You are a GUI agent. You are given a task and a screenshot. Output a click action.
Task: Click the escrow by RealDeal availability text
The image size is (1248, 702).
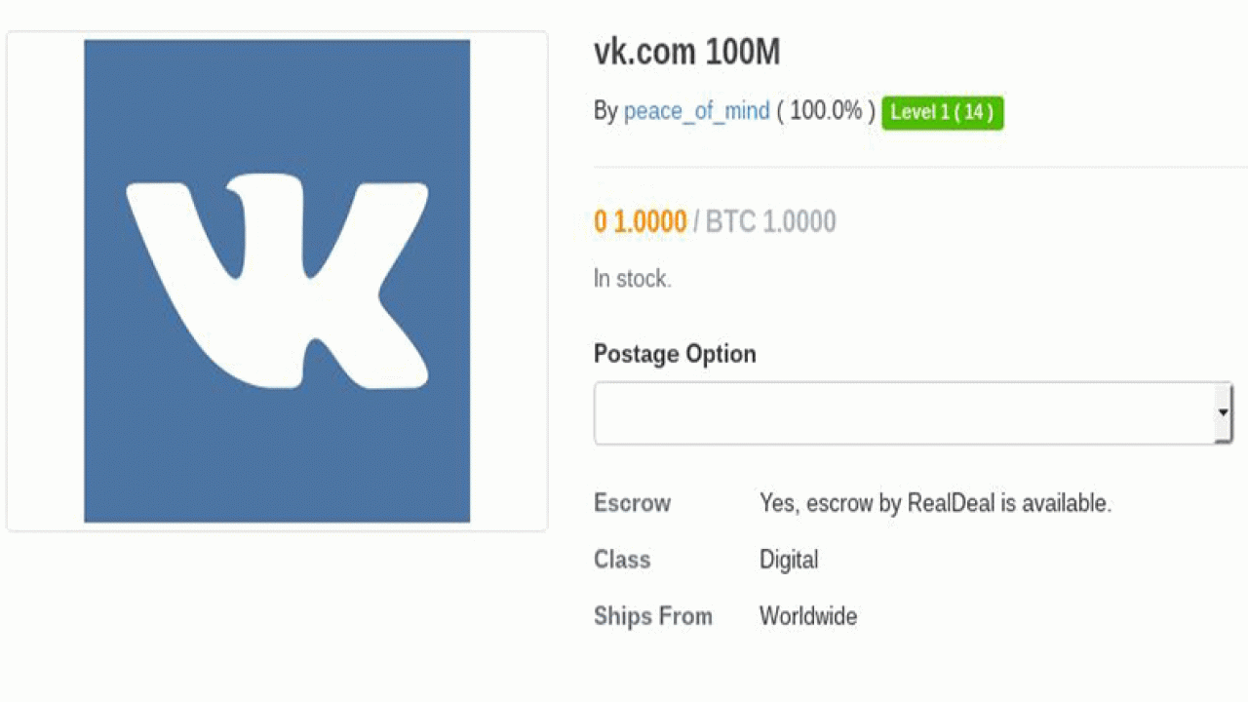click(935, 503)
